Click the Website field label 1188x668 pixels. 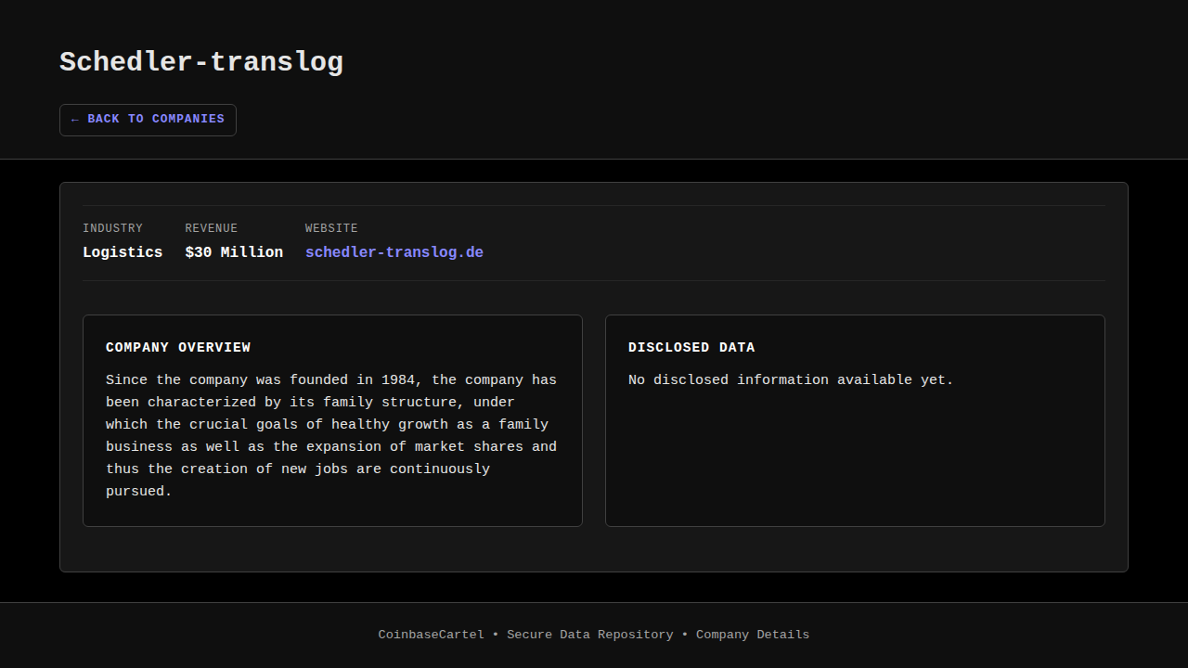click(331, 228)
